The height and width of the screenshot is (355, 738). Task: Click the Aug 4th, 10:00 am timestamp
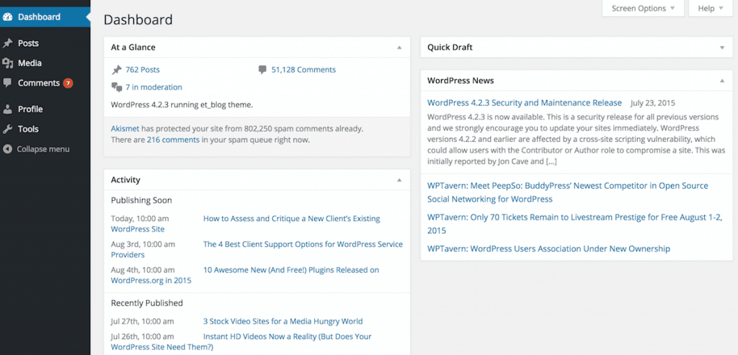[x=143, y=270]
